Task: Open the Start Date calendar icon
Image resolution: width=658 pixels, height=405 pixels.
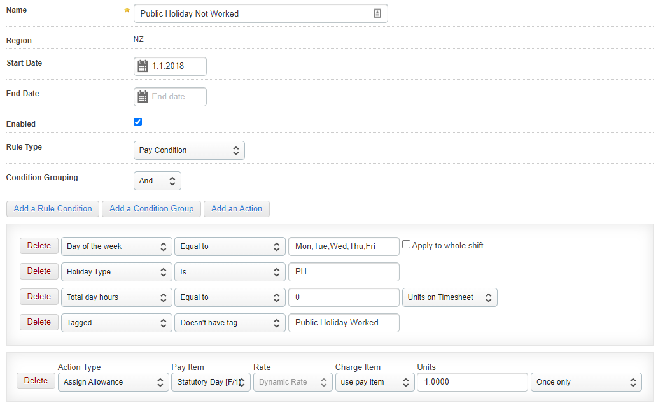Action: coord(143,66)
